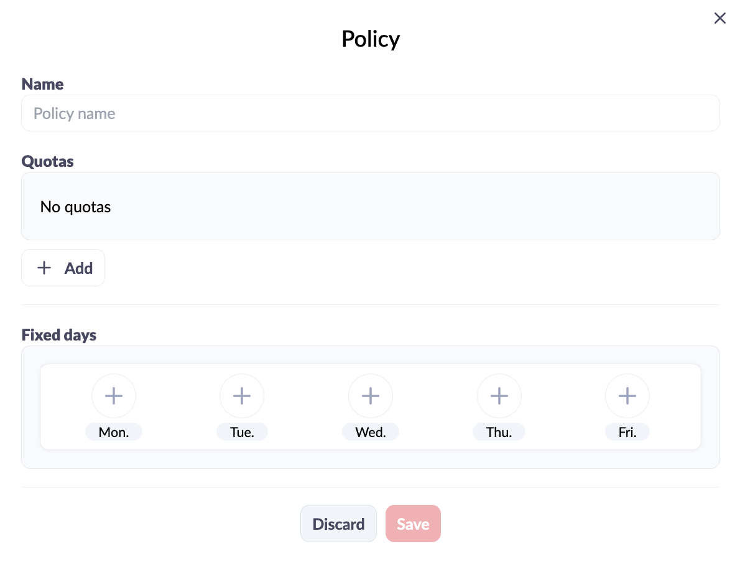Click the plus icon inside Add button

tap(44, 268)
